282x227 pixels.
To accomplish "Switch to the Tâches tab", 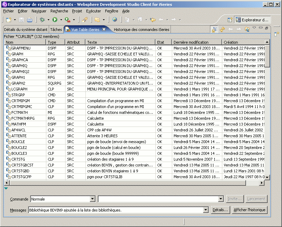I will click(x=56, y=29).
